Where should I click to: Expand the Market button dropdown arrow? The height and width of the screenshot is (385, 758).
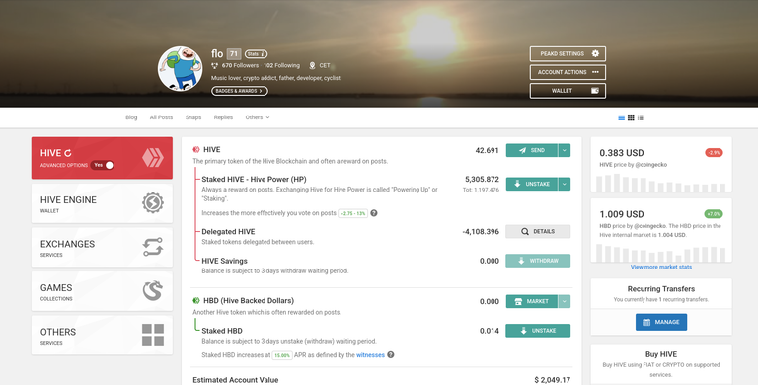565,301
